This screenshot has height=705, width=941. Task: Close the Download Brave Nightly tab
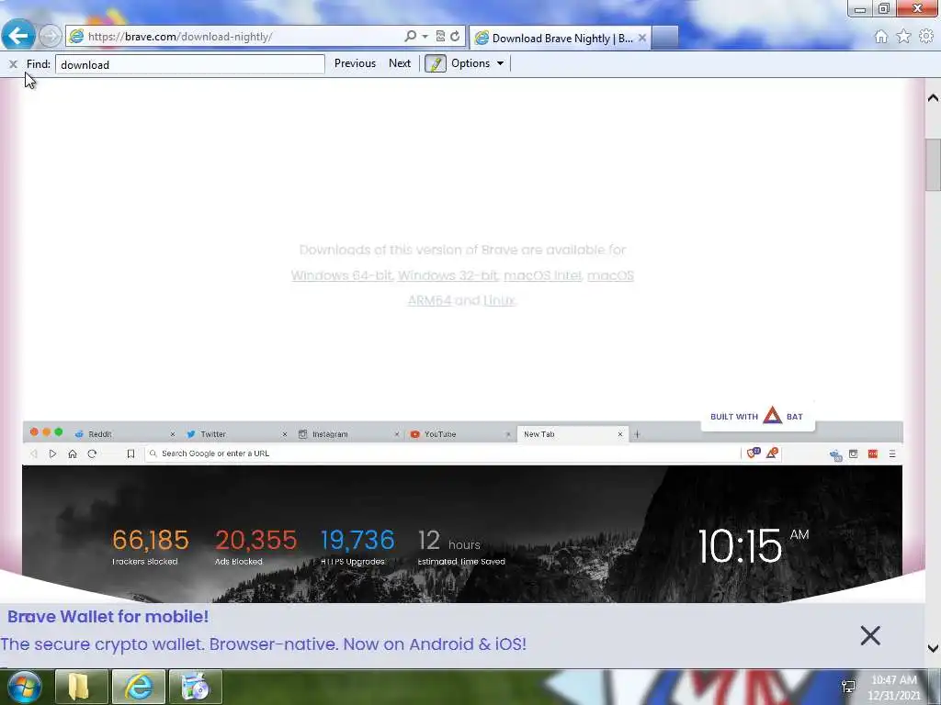[x=642, y=38]
